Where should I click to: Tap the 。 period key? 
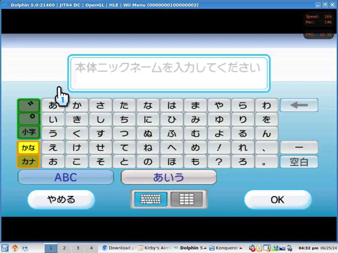click(x=266, y=161)
